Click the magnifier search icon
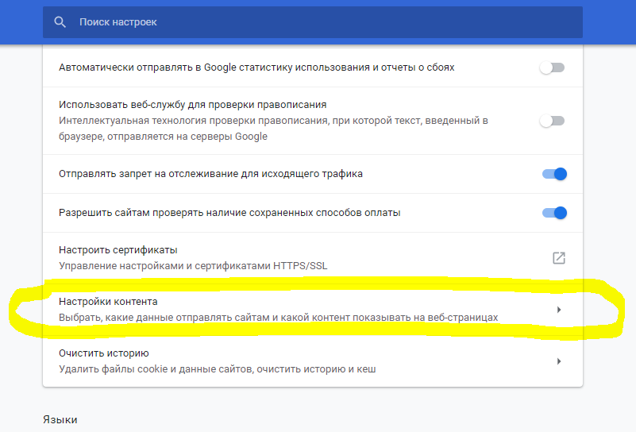This screenshot has width=636, height=432. tap(60, 22)
